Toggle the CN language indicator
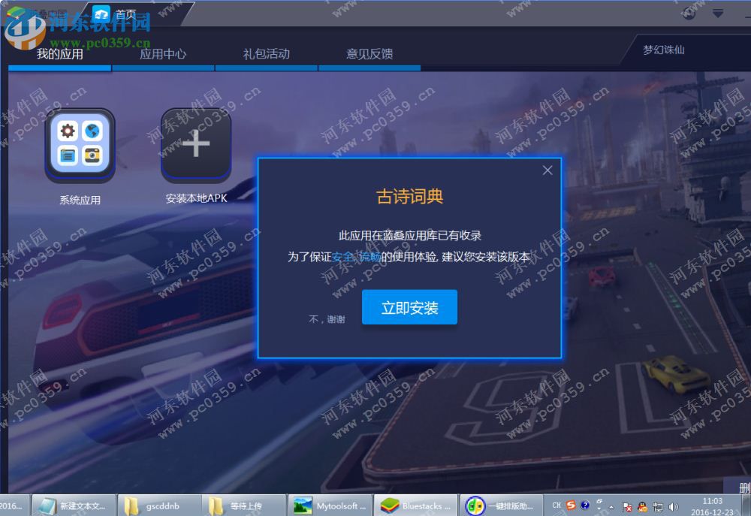 click(556, 505)
